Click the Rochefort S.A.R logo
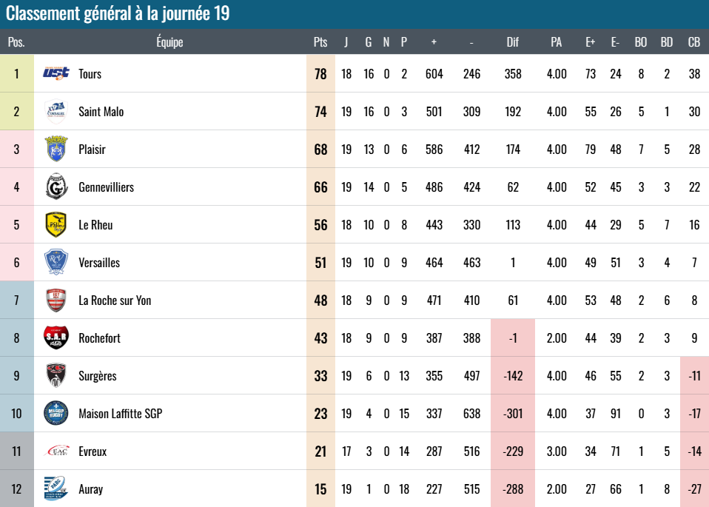The height and width of the screenshot is (507, 709). coord(56,338)
